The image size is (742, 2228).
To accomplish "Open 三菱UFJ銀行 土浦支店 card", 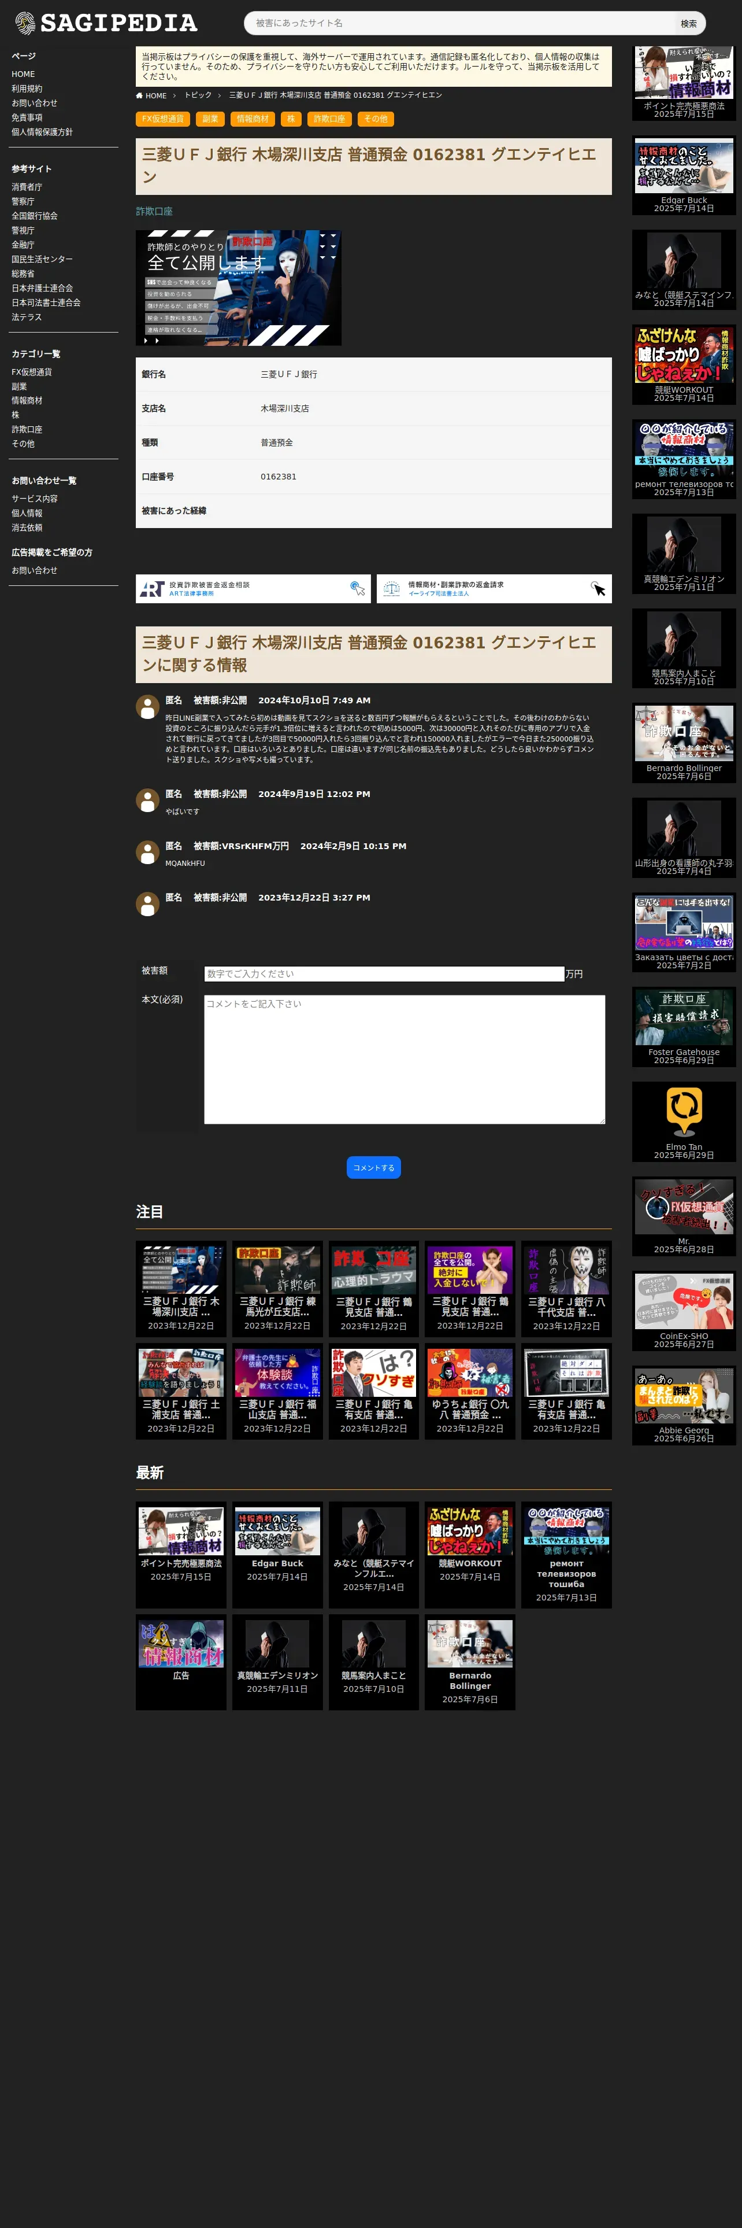I will pos(181,1392).
